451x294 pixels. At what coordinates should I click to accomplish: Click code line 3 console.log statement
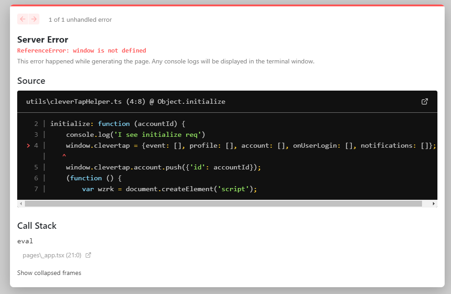pos(135,135)
